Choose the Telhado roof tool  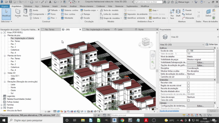[53, 10]
